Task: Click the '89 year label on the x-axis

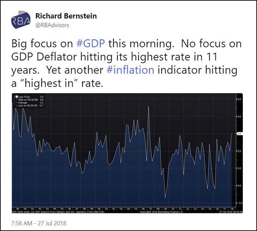Action: click(x=17, y=208)
